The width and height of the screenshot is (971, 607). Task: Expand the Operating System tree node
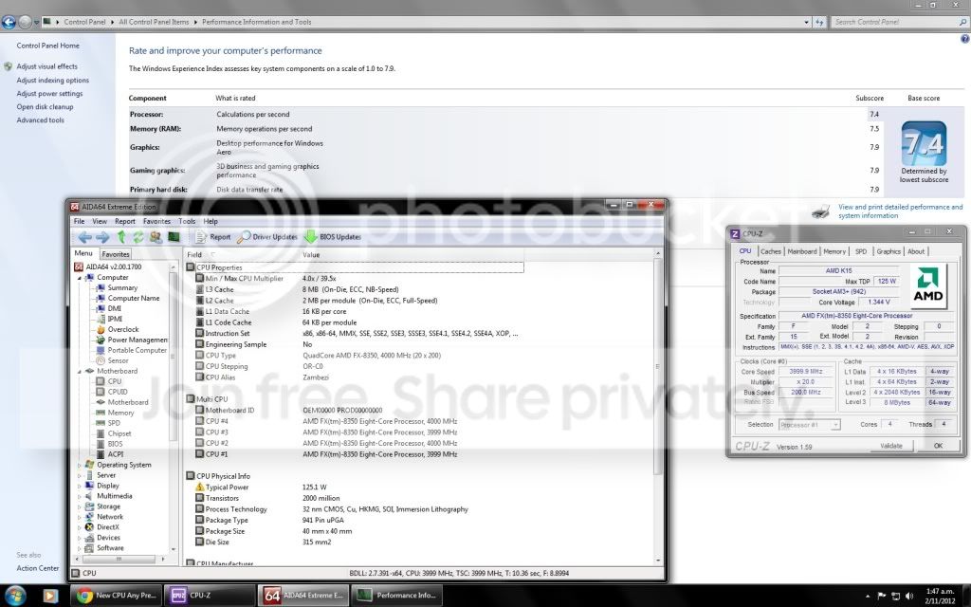(80, 465)
